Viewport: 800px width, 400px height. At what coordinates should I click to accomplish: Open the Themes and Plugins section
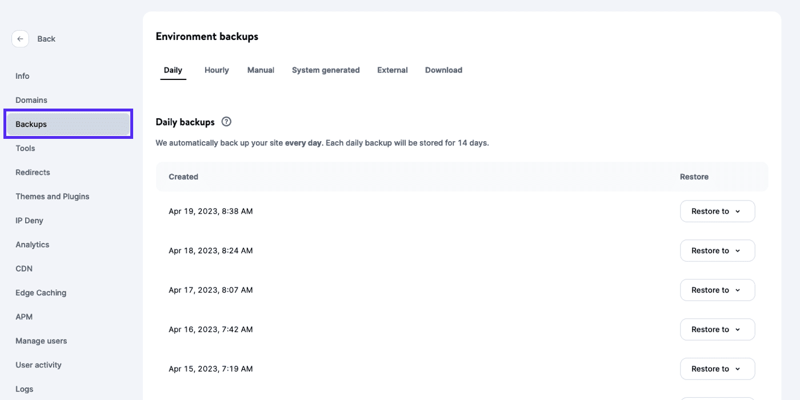pos(52,196)
